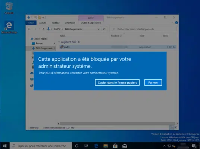This screenshot has width=200, height=149.
Task: Open File Explorer from the taskbar
Action: [106, 146]
